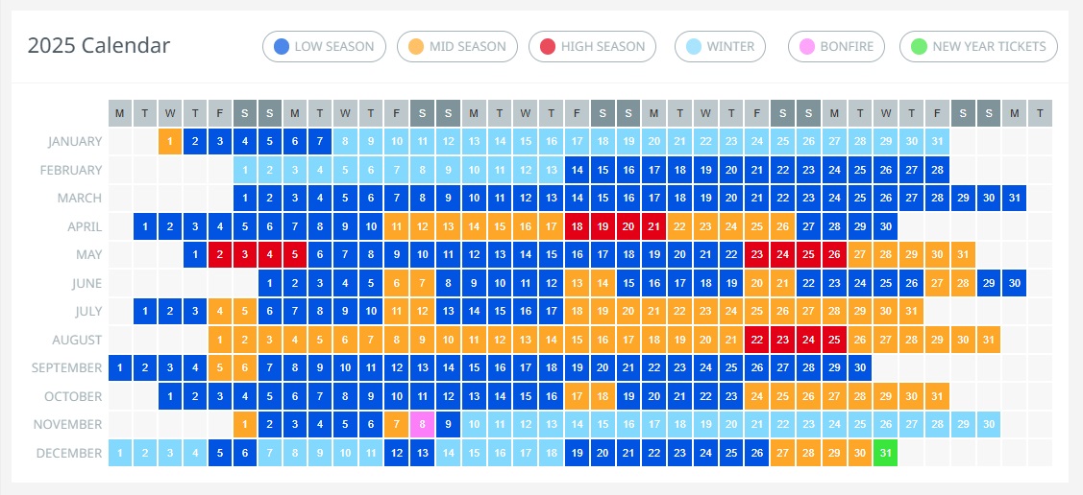The width and height of the screenshot is (1083, 495).
Task: Click the red High Season legend dot
Action: tap(548, 46)
